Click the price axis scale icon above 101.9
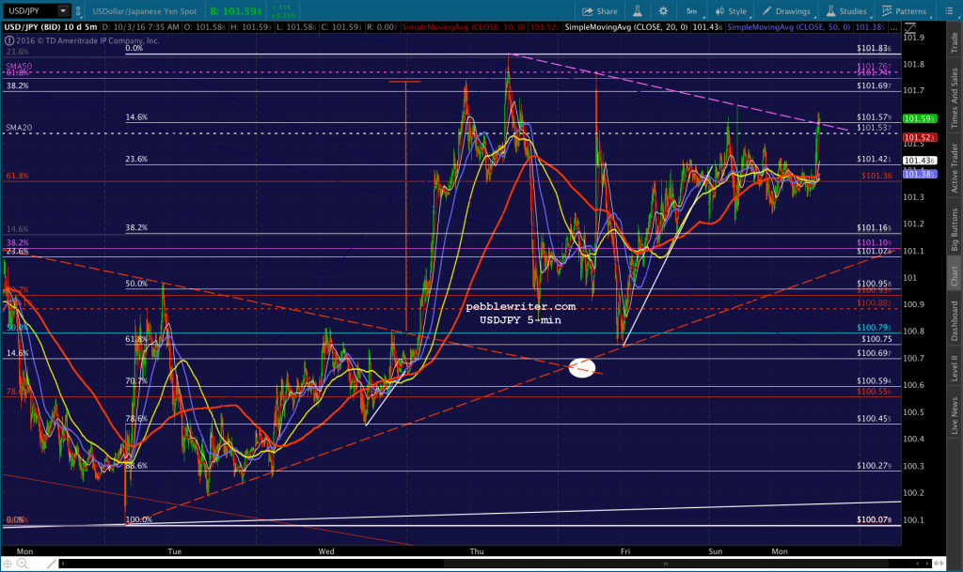 click(910, 27)
